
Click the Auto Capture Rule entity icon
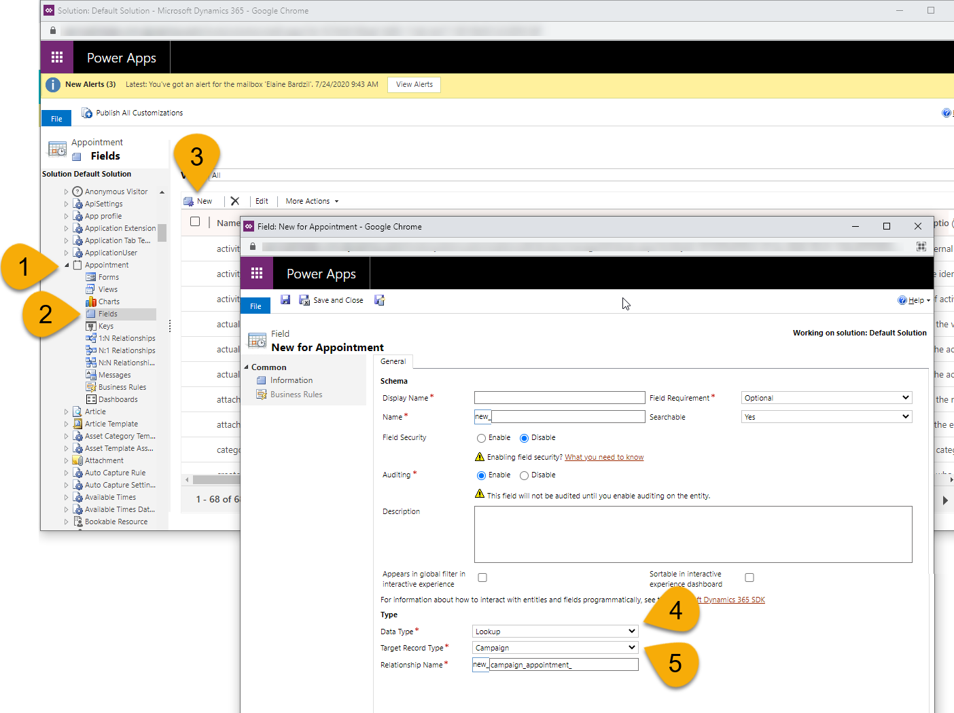coord(77,473)
